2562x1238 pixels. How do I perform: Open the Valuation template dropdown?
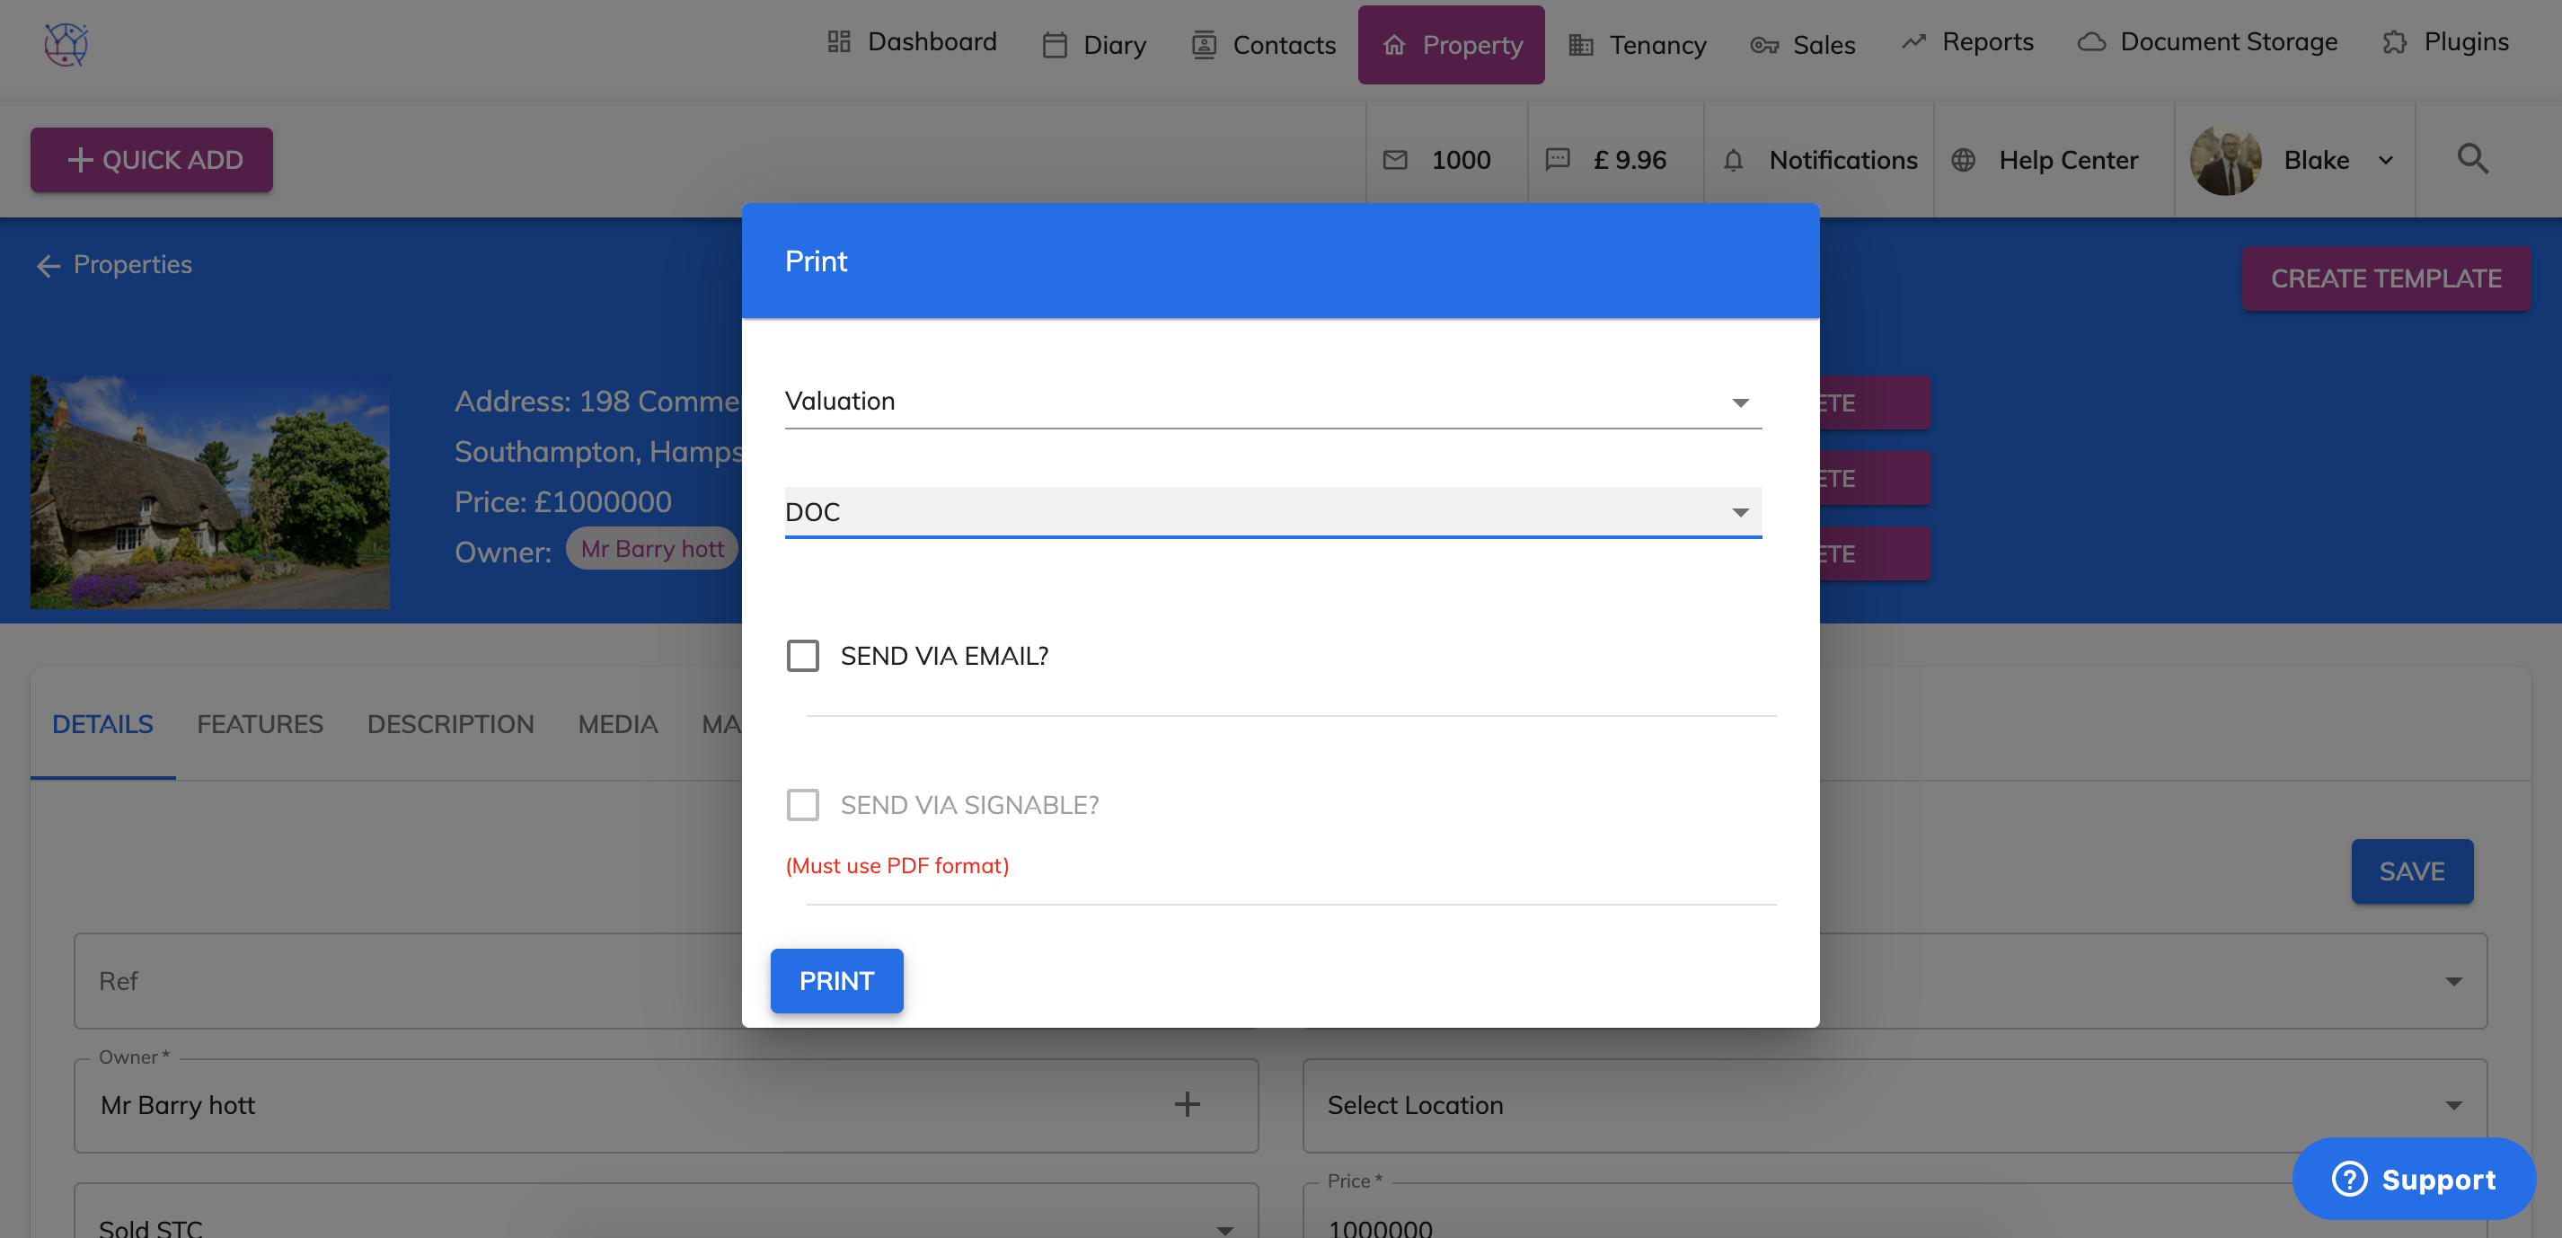tap(1272, 402)
